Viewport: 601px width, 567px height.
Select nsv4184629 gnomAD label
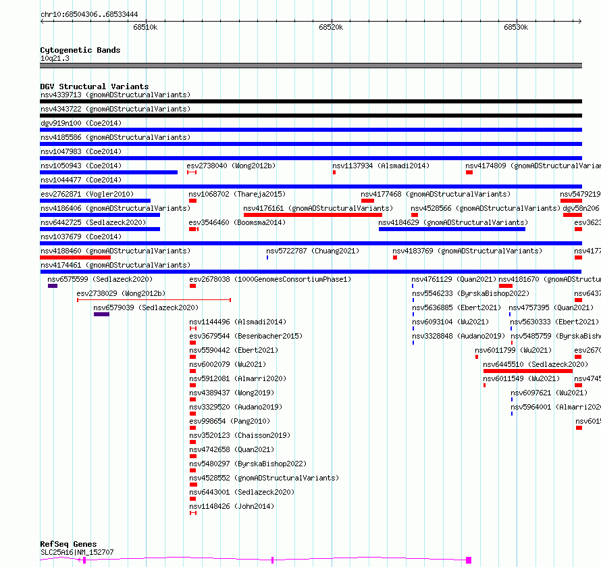point(453,222)
